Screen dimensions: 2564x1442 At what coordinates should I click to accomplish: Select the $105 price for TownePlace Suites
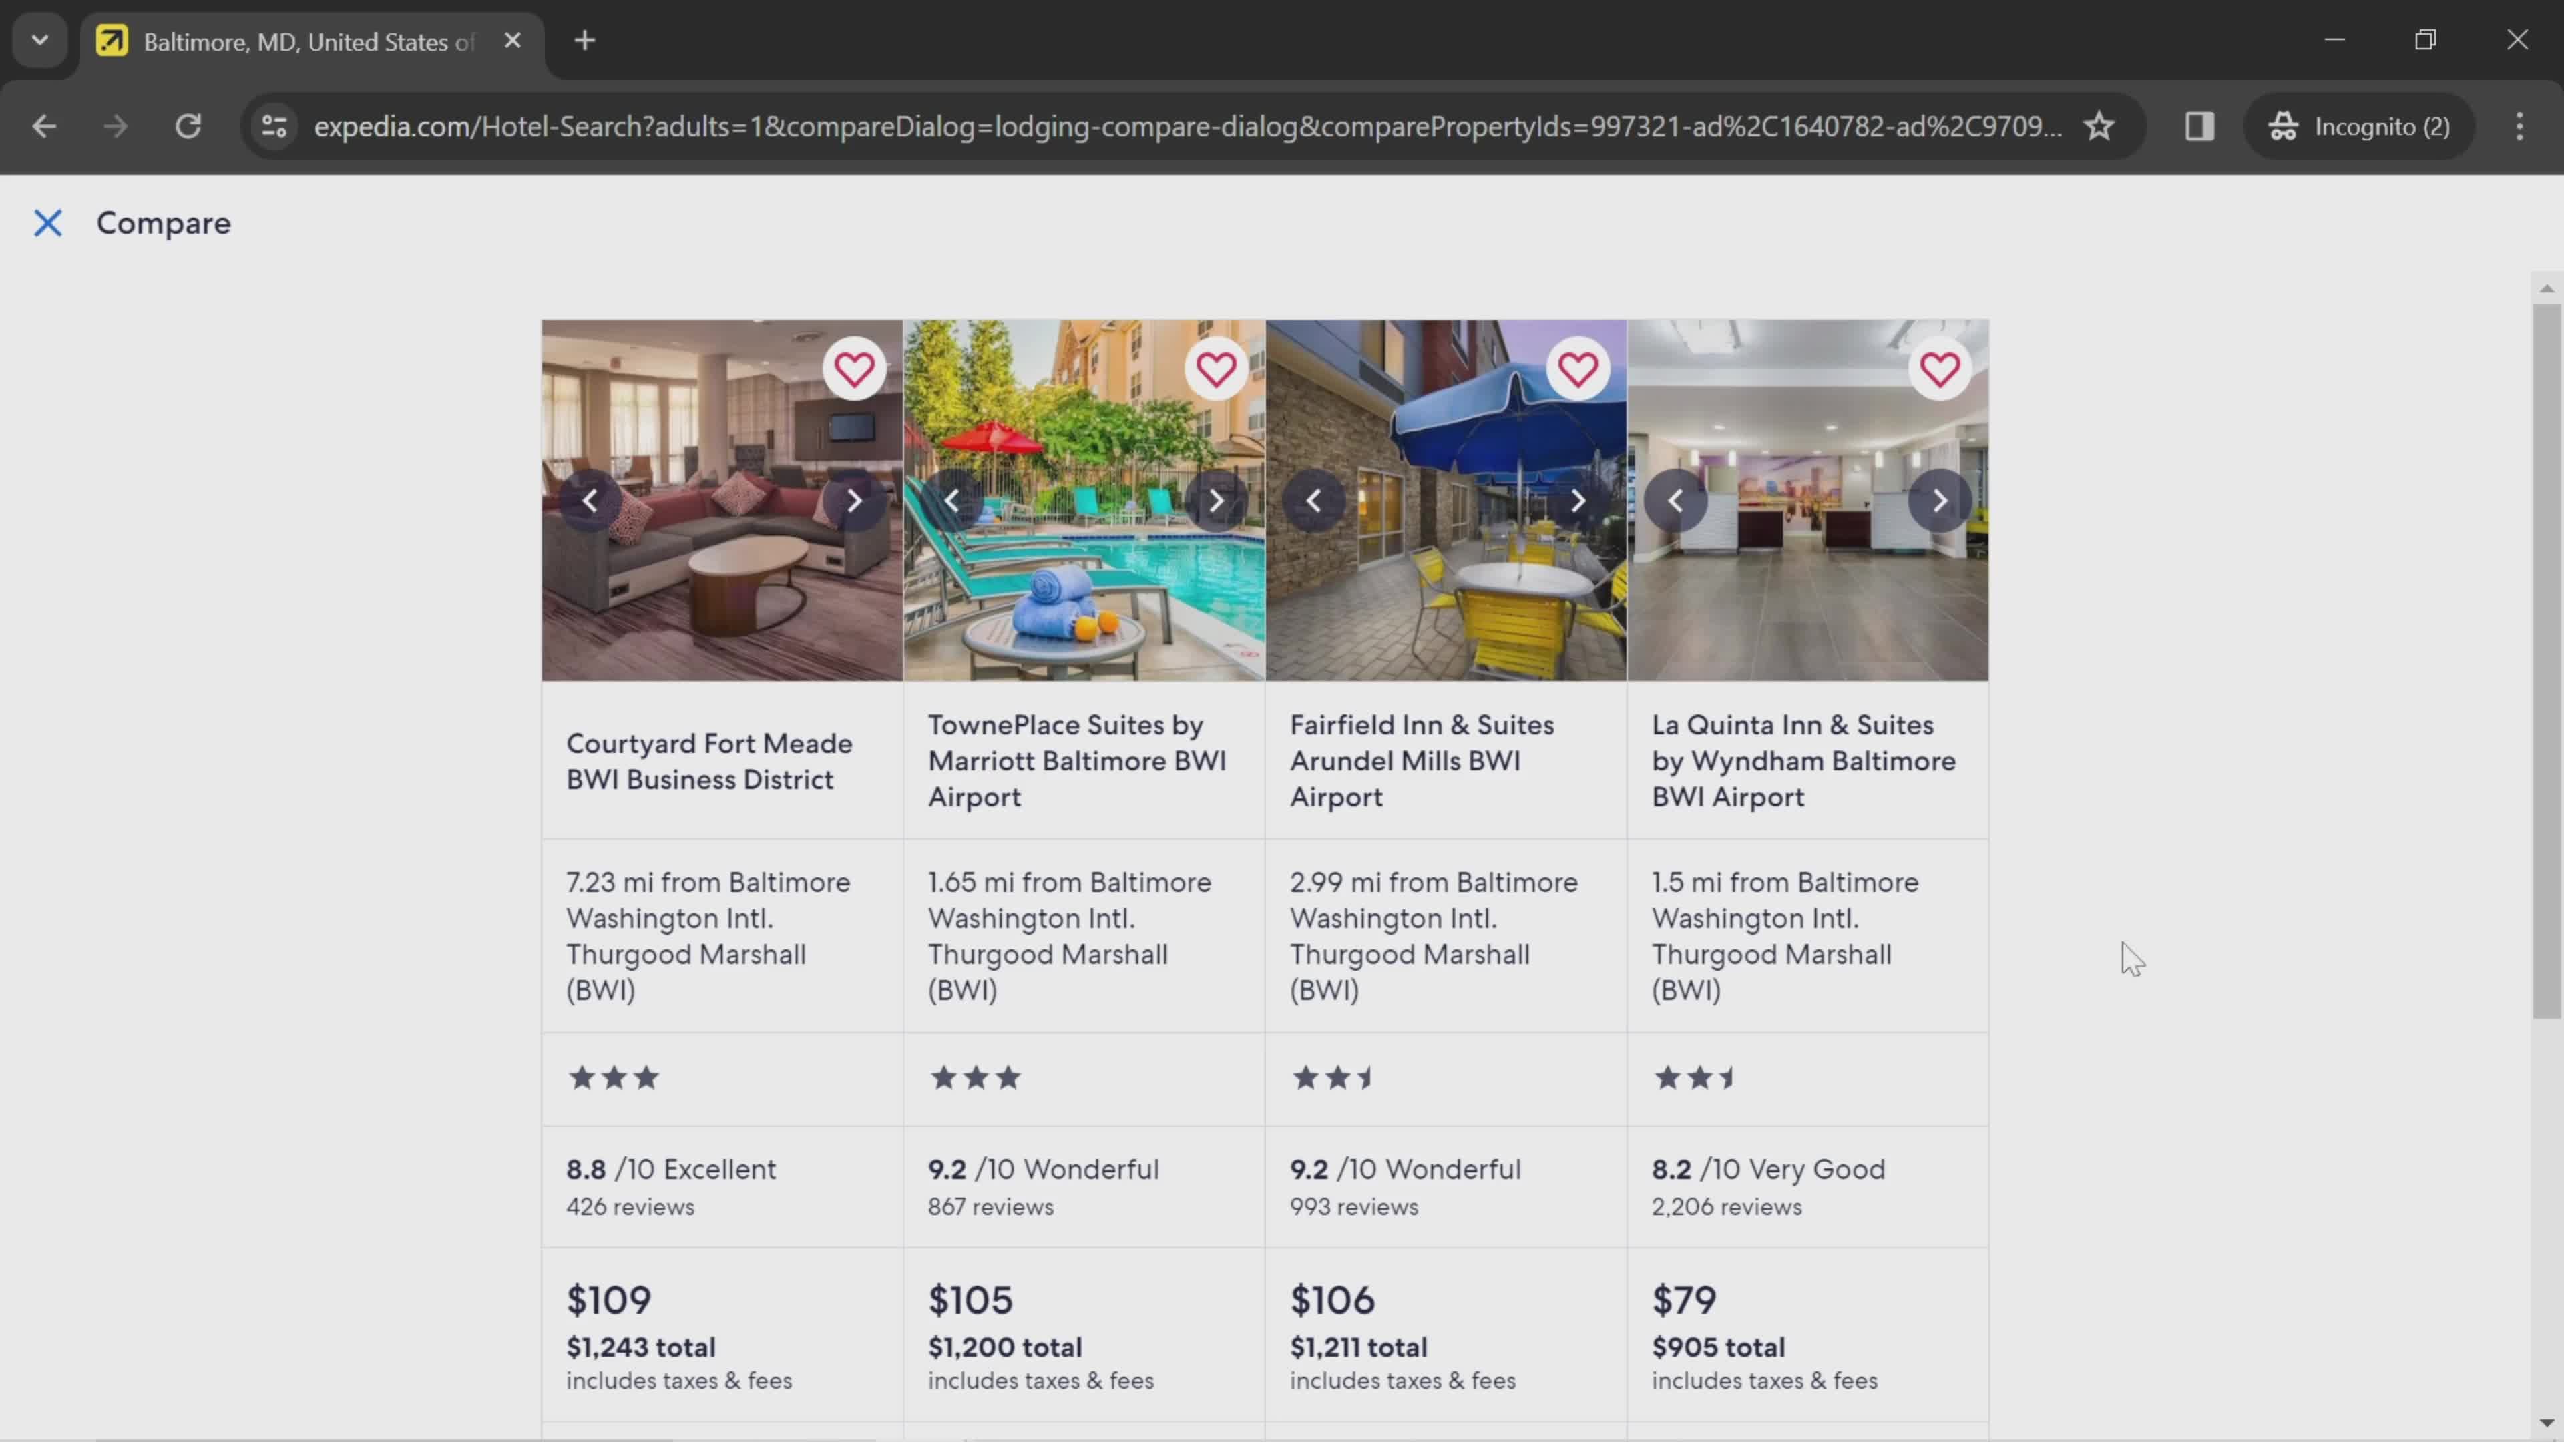[x=970, y=1300]
